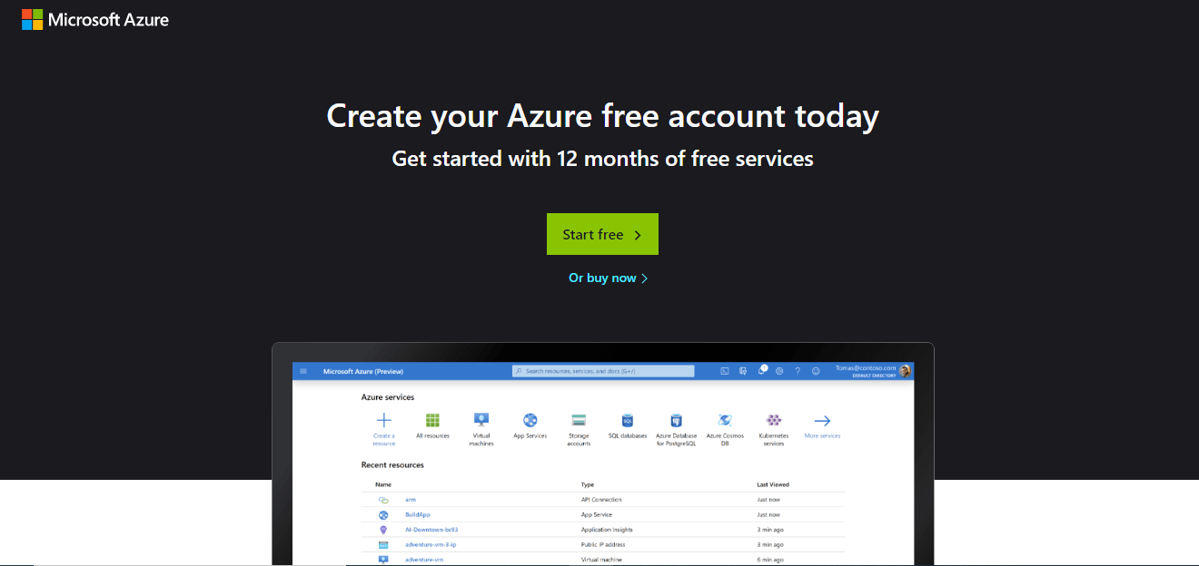Open the hamburger menu in the portal preview

(303, 371)
